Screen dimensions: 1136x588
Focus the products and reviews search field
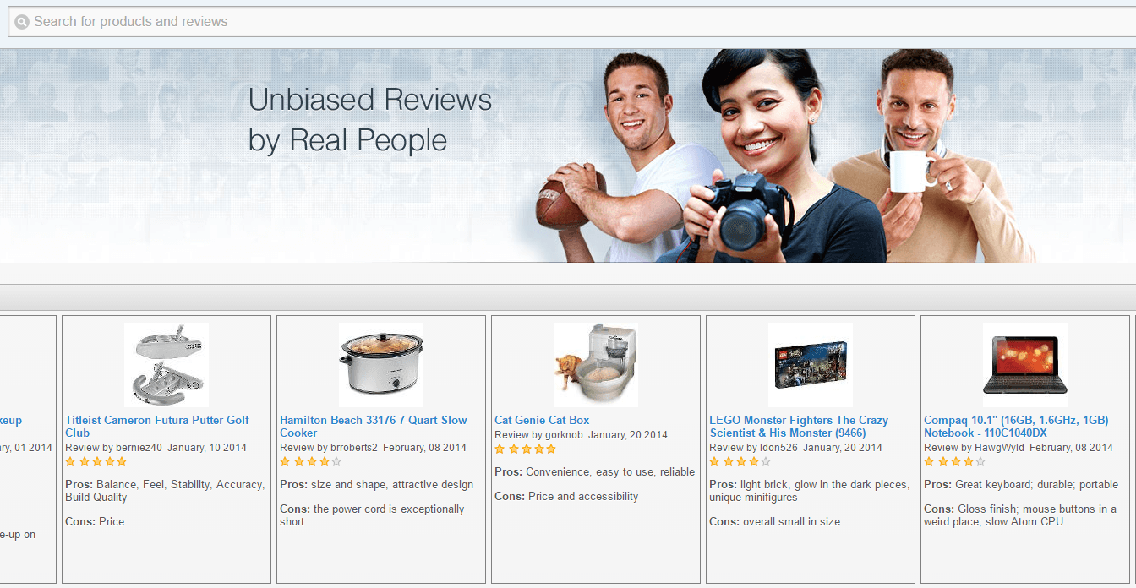pos(572,22)
